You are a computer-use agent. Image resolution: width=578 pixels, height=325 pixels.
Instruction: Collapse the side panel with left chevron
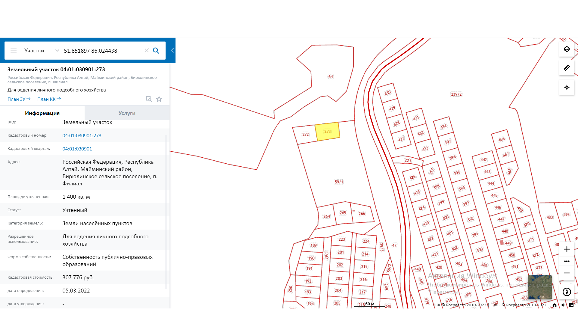click(172, 51)
